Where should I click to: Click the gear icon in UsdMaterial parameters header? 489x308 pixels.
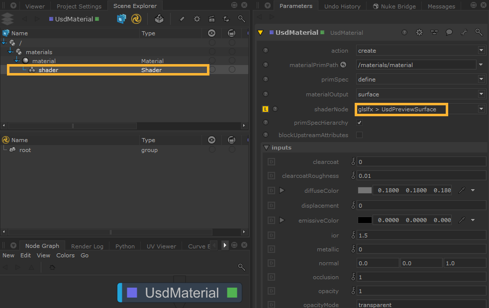coord(419,32)
